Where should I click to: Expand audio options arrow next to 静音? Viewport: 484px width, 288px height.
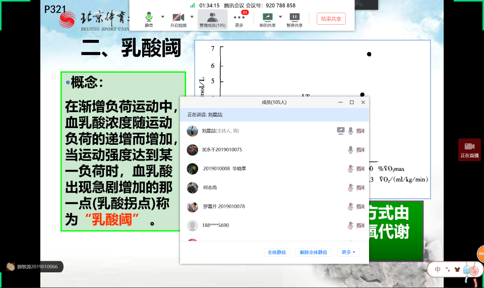tap(162, 17)
